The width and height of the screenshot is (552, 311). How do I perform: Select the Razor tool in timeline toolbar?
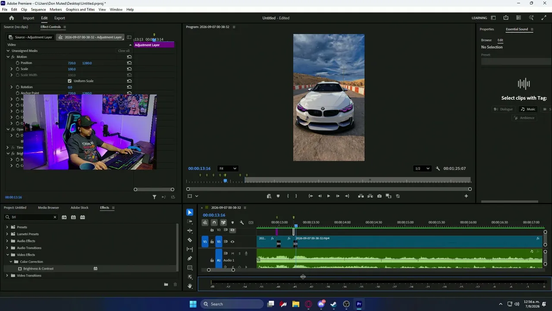(x=190, y=240)
